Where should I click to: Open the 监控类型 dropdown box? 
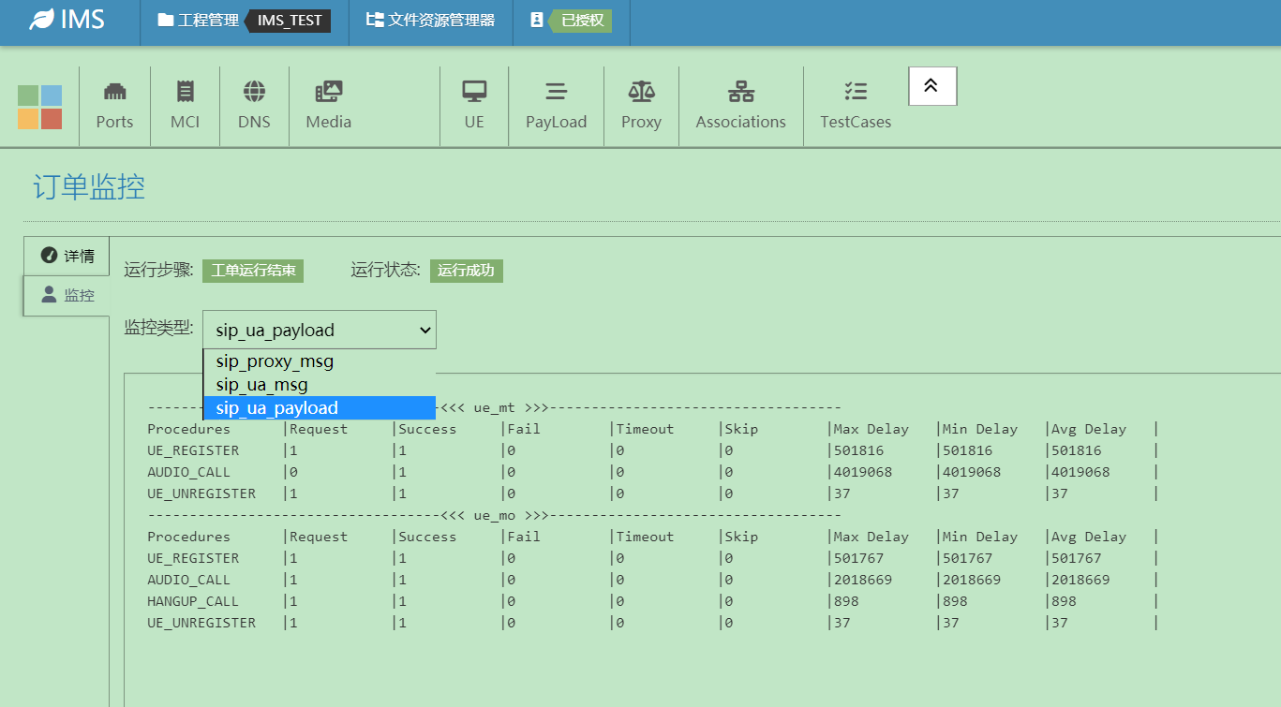point(319,330)
